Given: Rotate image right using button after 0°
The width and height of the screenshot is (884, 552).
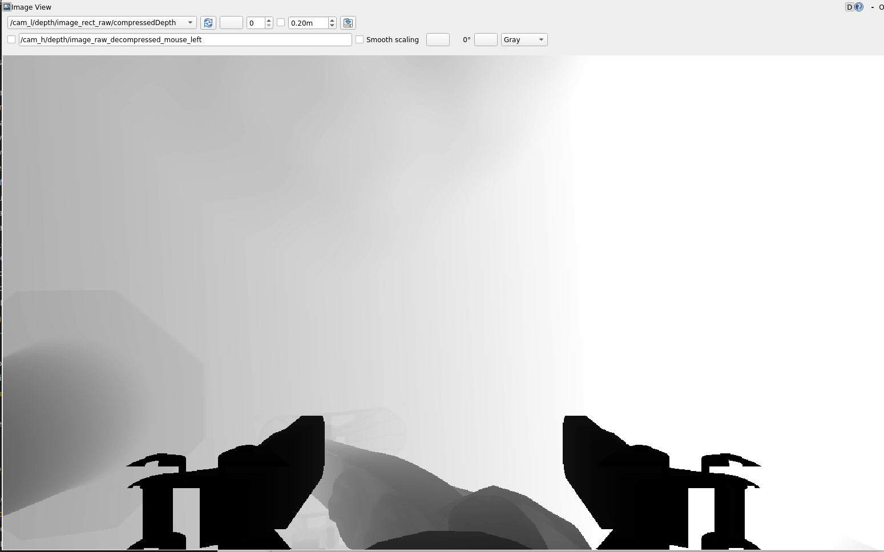Looking at the screenshot, I should [486, 40].
